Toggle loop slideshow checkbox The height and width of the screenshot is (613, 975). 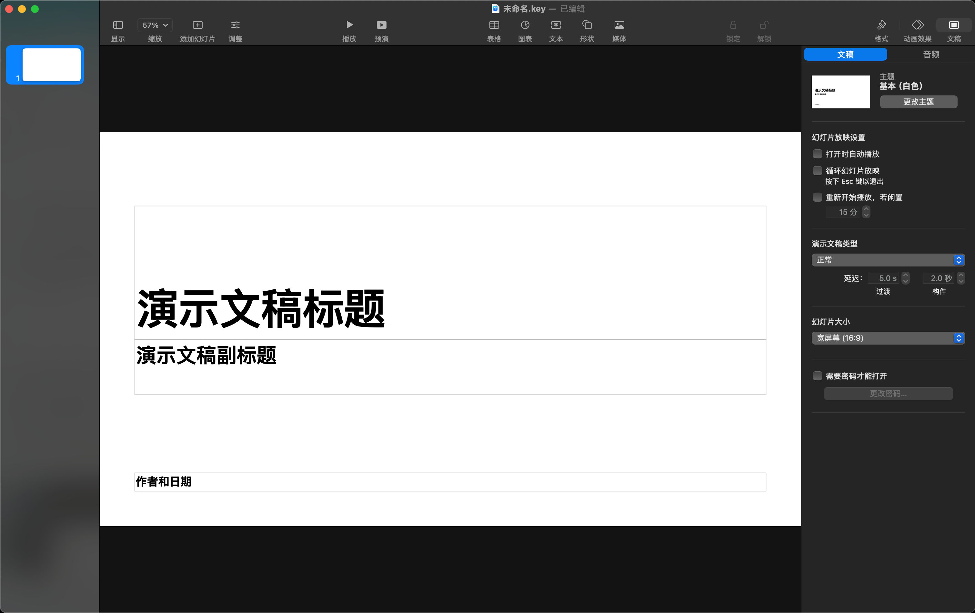(817, 170)
